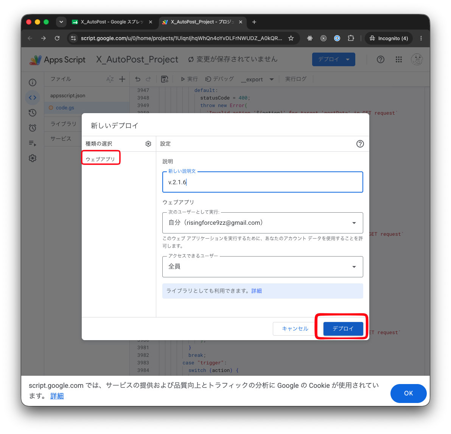Click the 新しい説明文 description input field
Image resolution: width=451 pixels, height=434 pixels.
262,182
